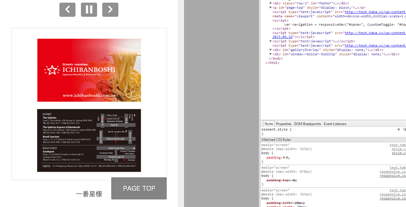This screenshot has width=406, height=207.
Task: Advance to next slide with right arrow
Action: coord(110,9)
